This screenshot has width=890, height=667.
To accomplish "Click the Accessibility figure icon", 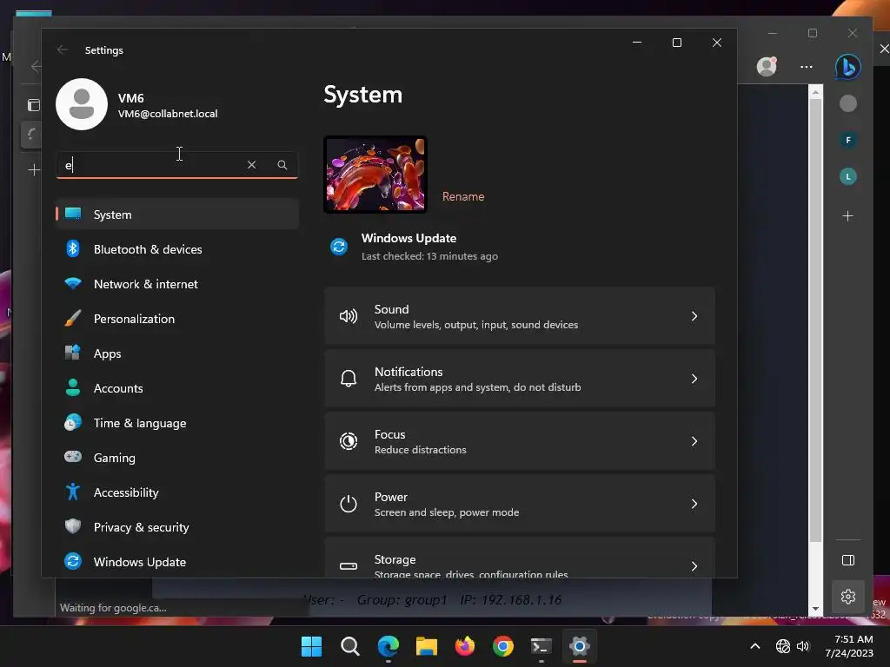I will pyautogui.click(x=73, y=492).
